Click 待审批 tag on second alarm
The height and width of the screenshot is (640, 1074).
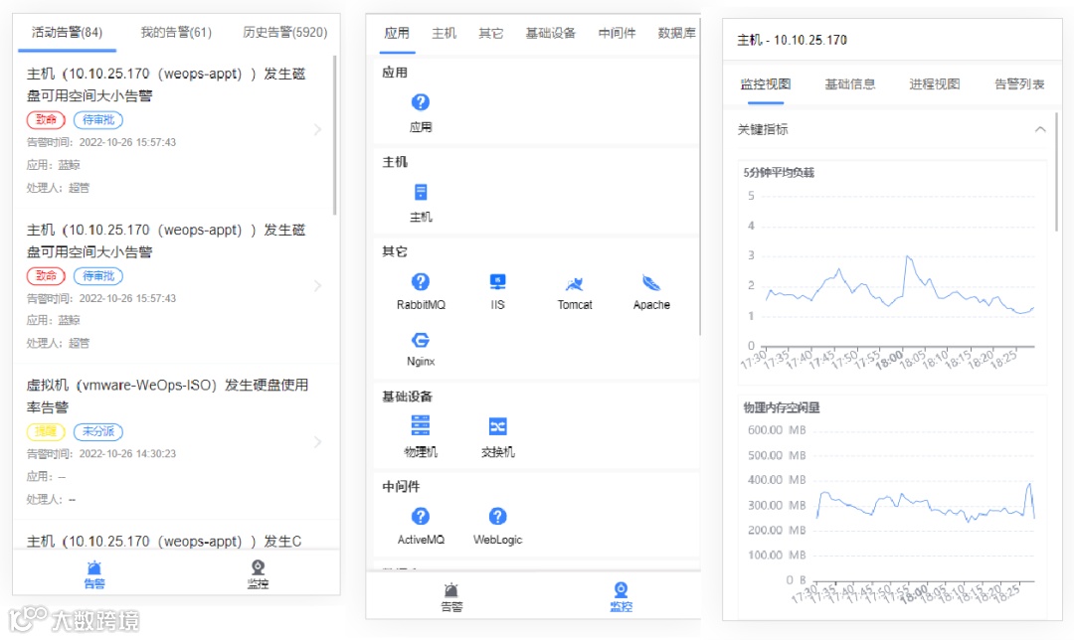coord(98,276)
